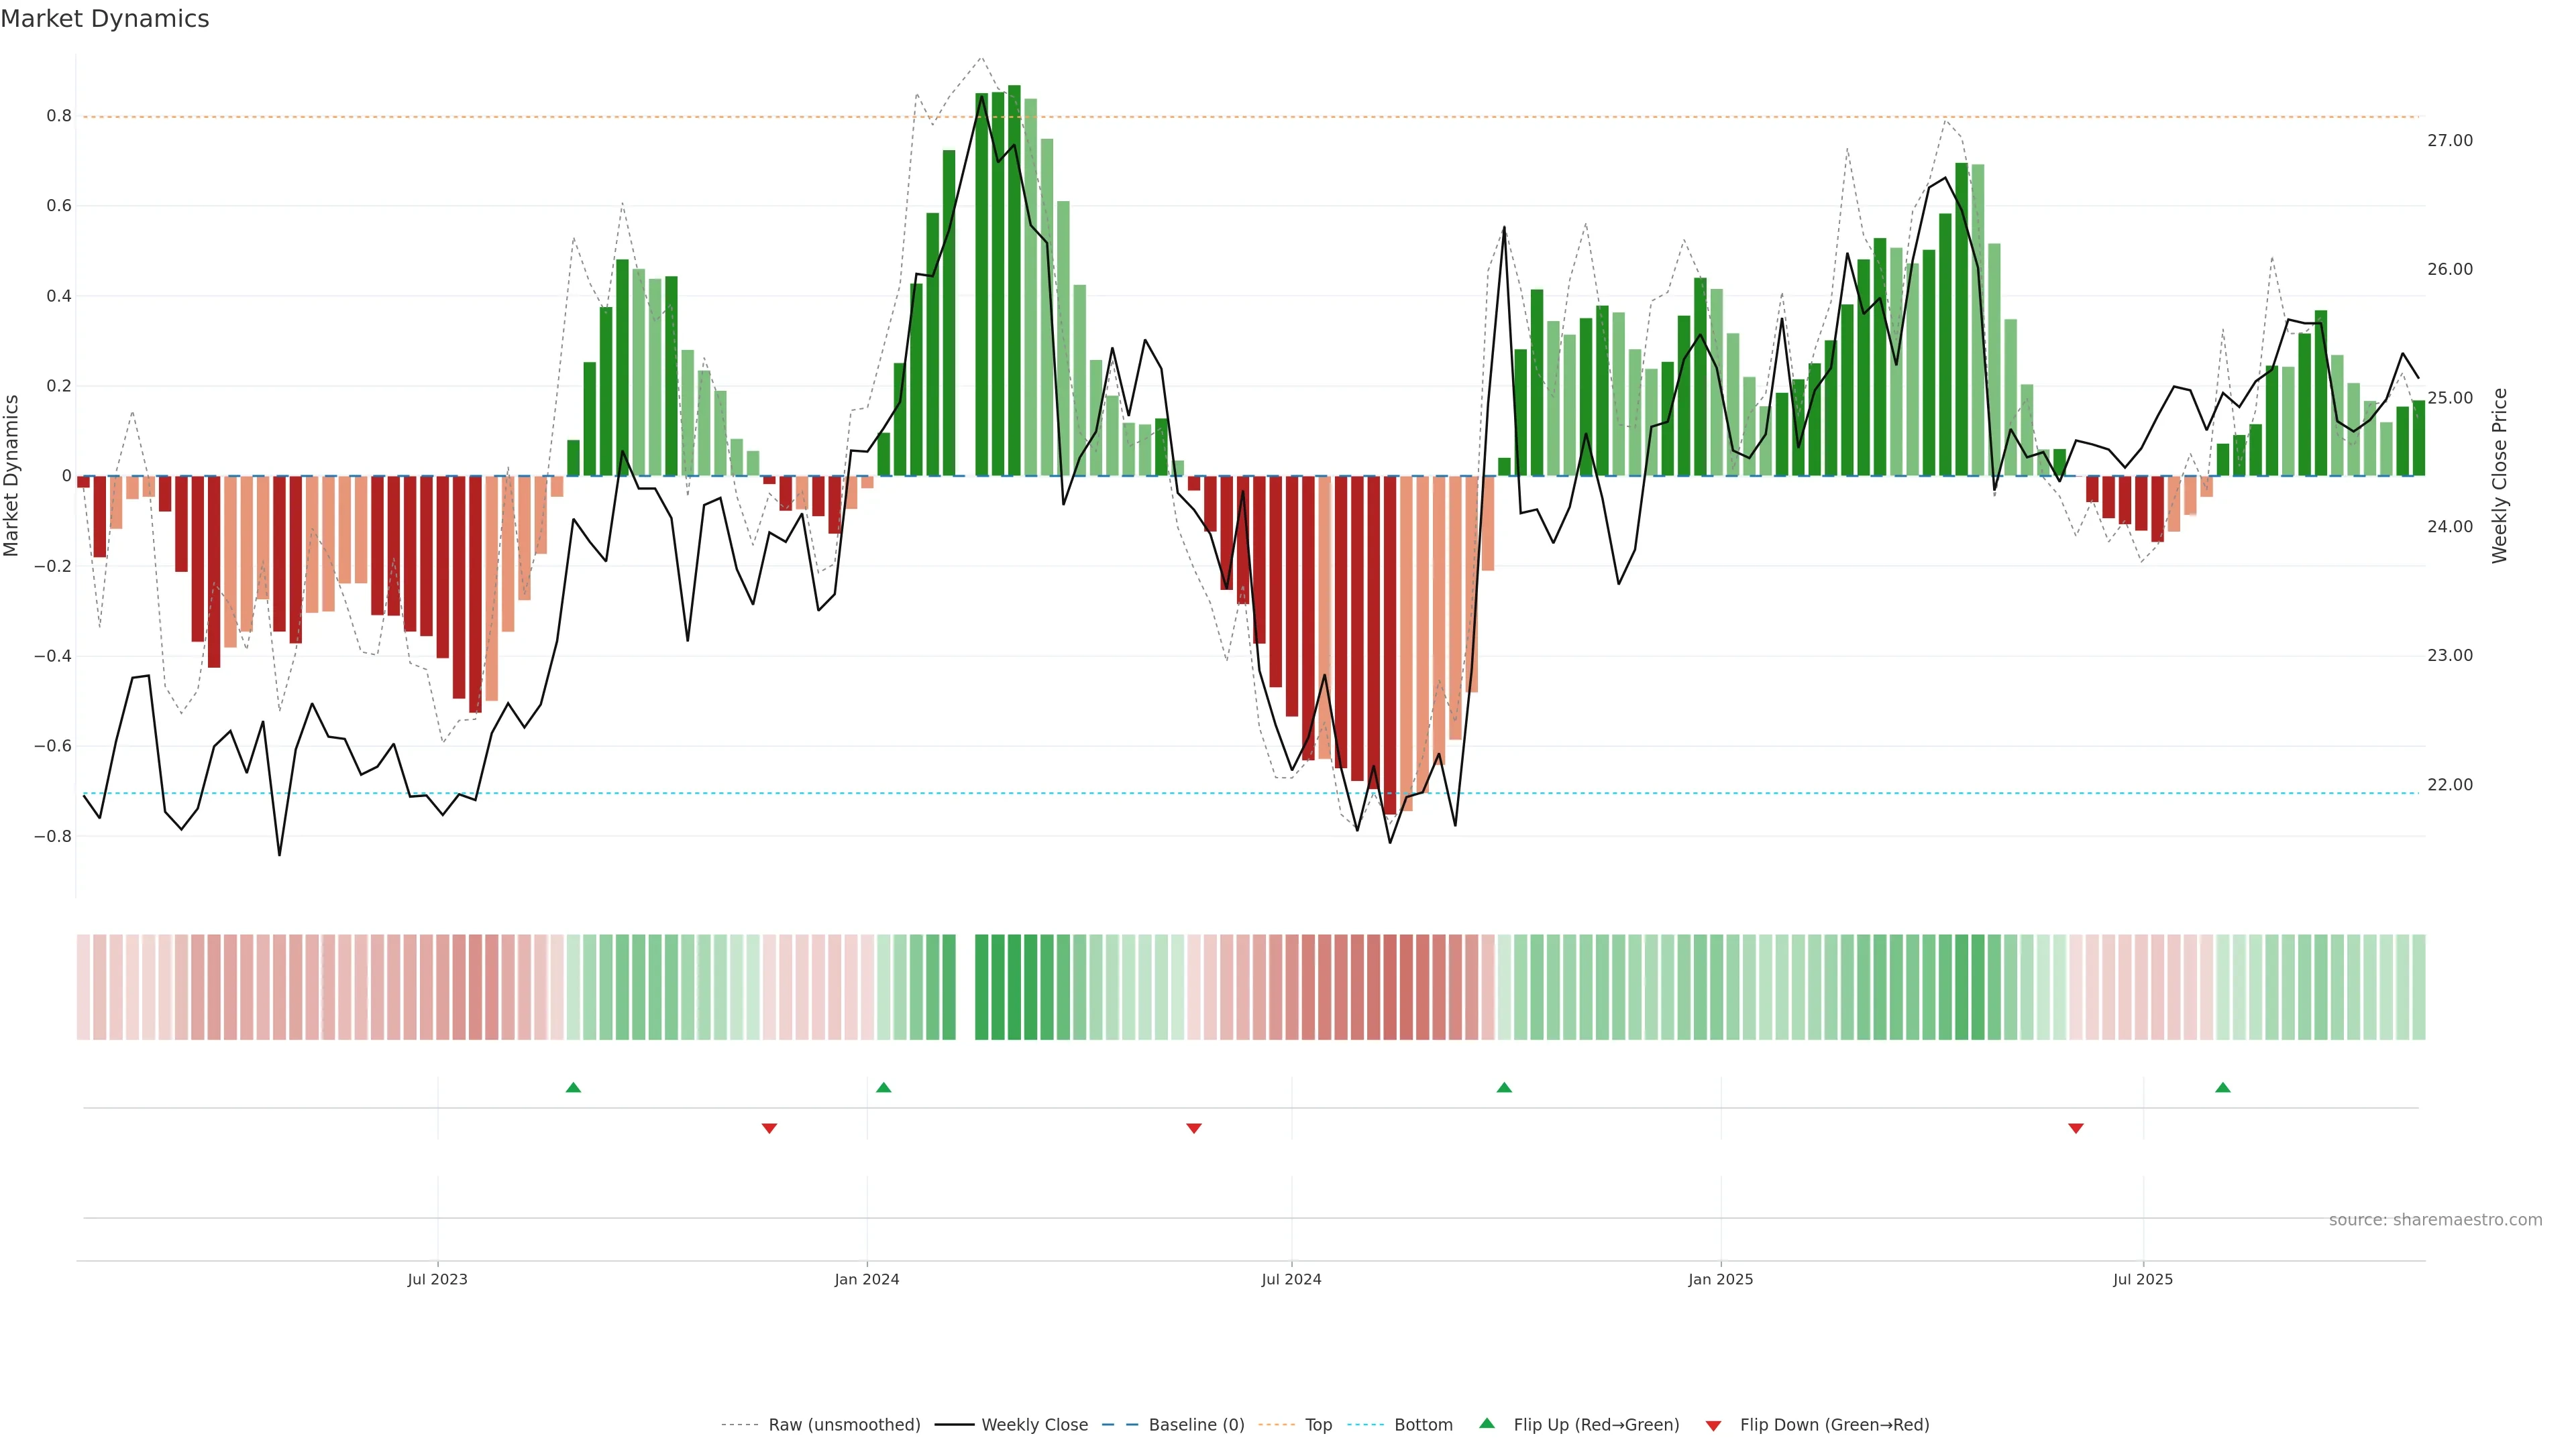
Task: Click the green flip-up triangle between Jul 2024 and Jan 2025
Action: coord(1504,1087)
